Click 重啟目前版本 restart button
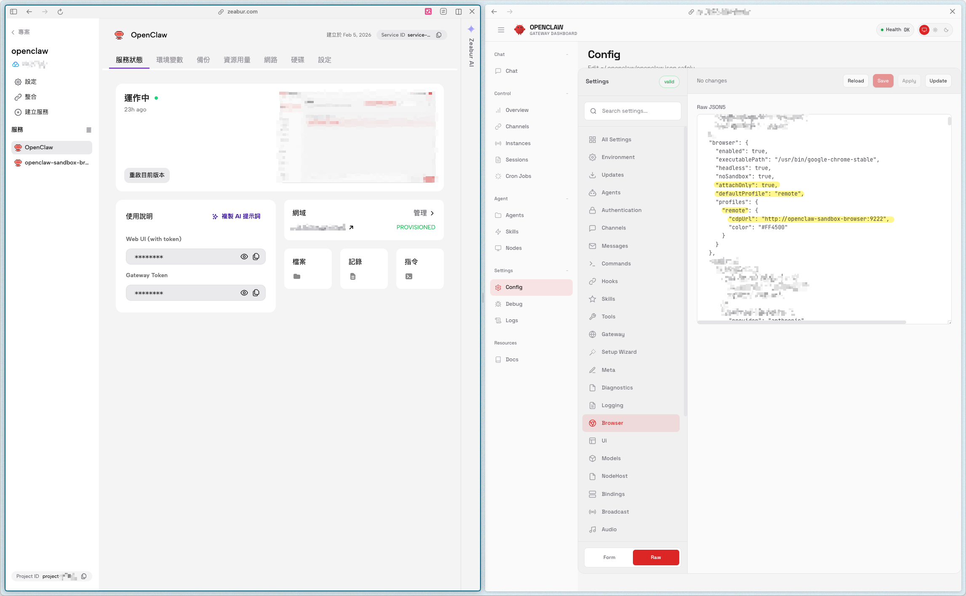This screenshot has width=966, height=596. pyautogui.click(x=147, y=175)
